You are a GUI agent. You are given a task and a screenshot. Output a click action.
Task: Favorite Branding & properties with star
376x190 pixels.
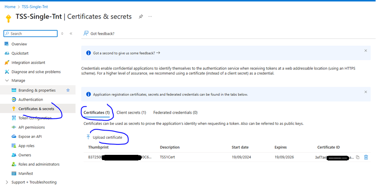(x=68, y=90)
